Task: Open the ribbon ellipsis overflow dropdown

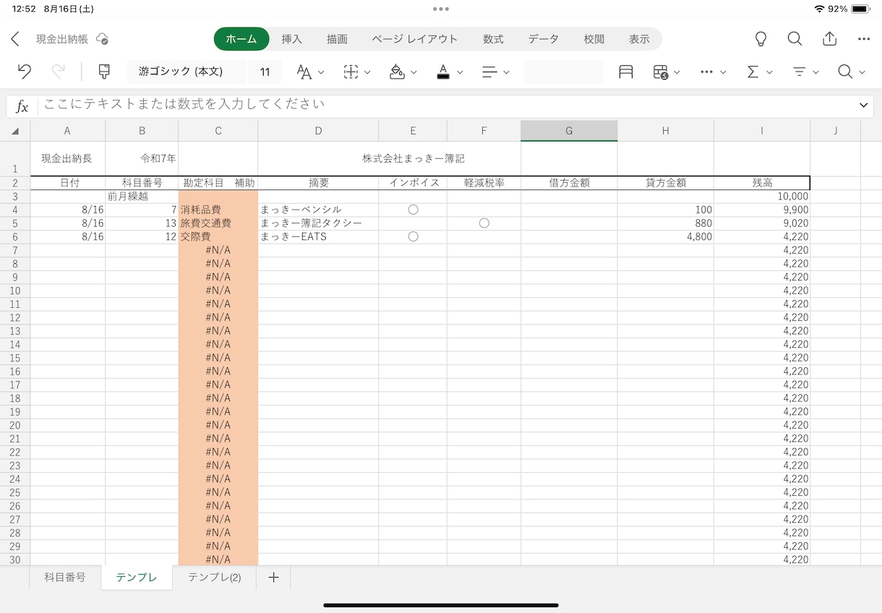Action: (713, 72)
